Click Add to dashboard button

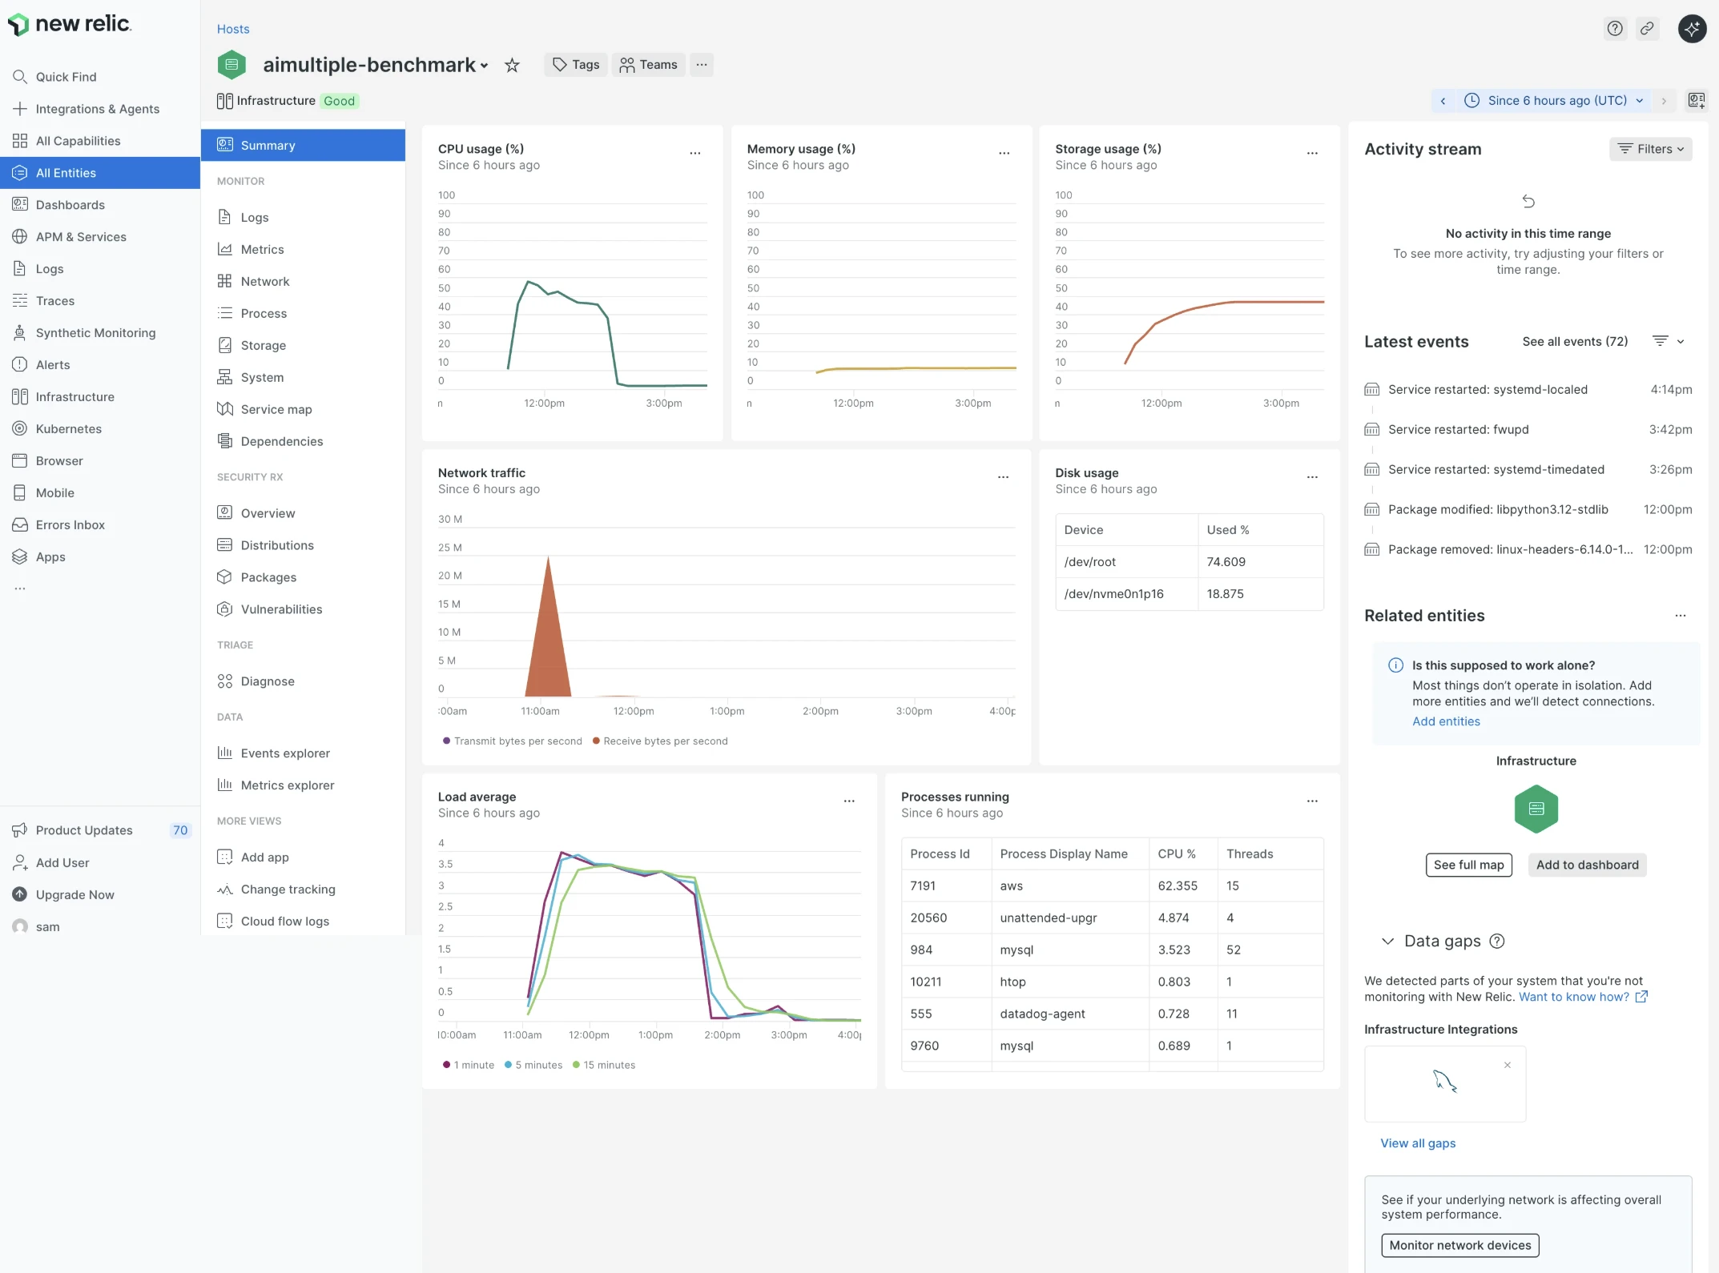[x=1587, y=865]
